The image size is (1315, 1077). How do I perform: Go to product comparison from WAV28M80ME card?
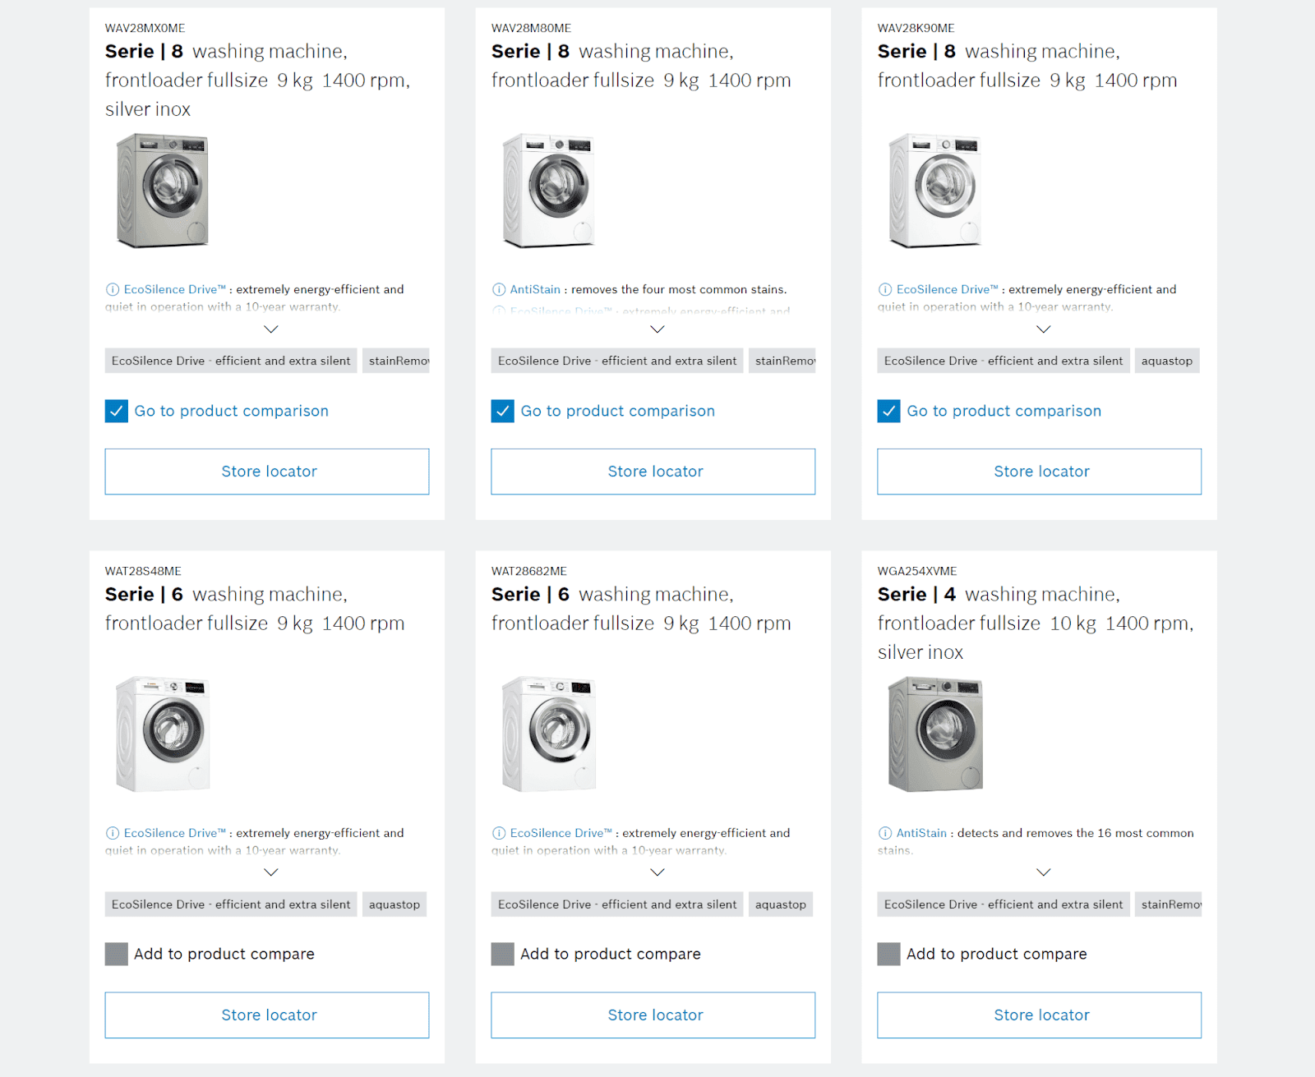(618, 411)
